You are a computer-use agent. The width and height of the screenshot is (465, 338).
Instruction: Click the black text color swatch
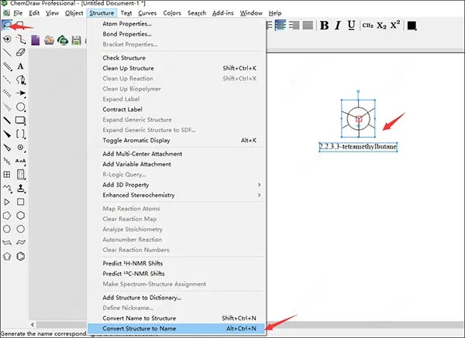[x=412, y=26]
